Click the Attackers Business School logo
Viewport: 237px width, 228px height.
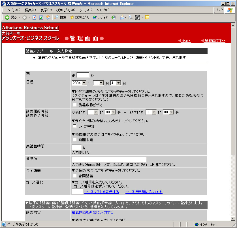(x=30, y=33)
